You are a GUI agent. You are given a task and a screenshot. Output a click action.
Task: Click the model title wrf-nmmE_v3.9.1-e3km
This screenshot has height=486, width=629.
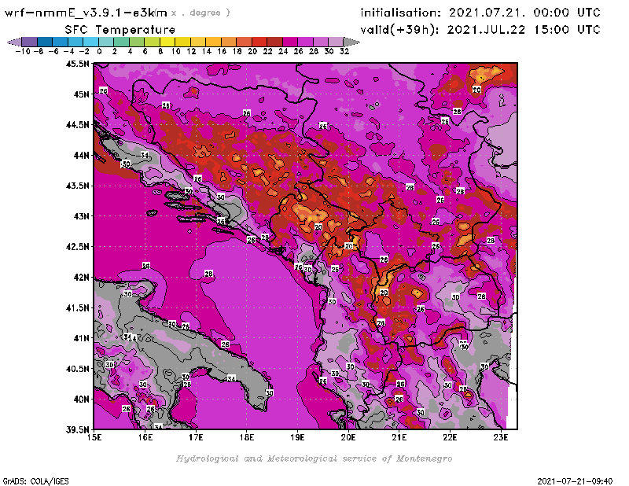pos(86,13)
